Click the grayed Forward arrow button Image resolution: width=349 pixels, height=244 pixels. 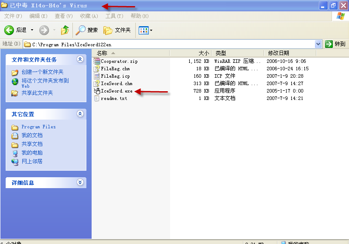pos(44,30)
